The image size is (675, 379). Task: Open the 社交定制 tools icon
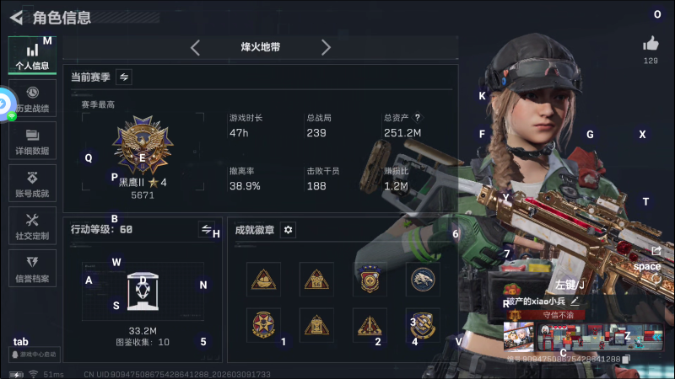[x=32, y=226]
